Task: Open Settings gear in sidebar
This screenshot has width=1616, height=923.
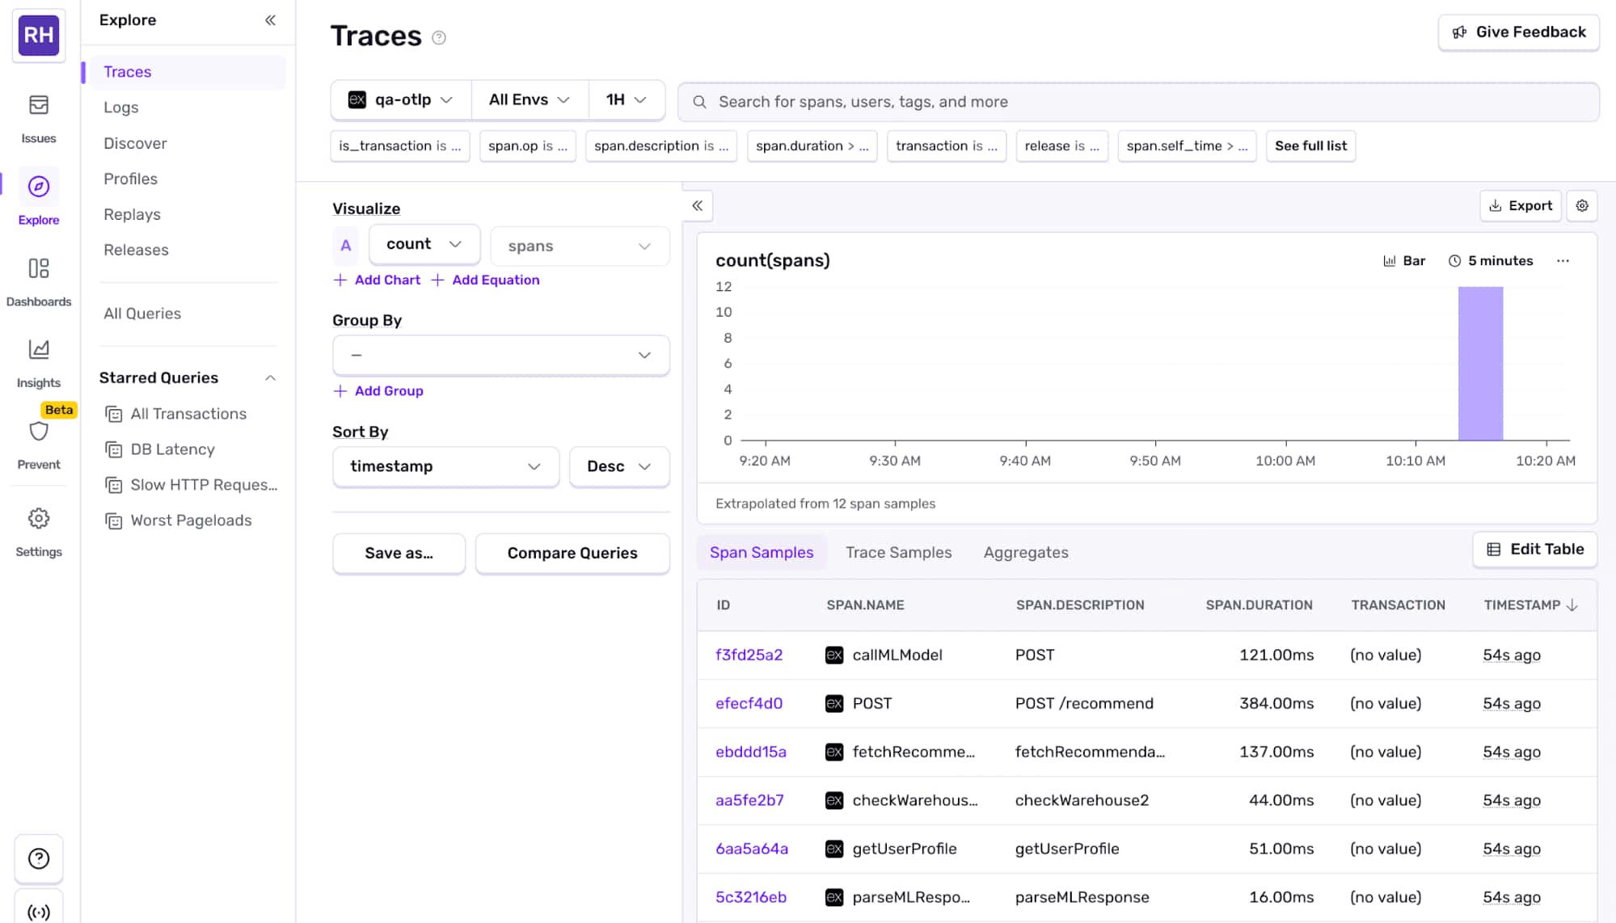Action: click(x=38, y=519)
